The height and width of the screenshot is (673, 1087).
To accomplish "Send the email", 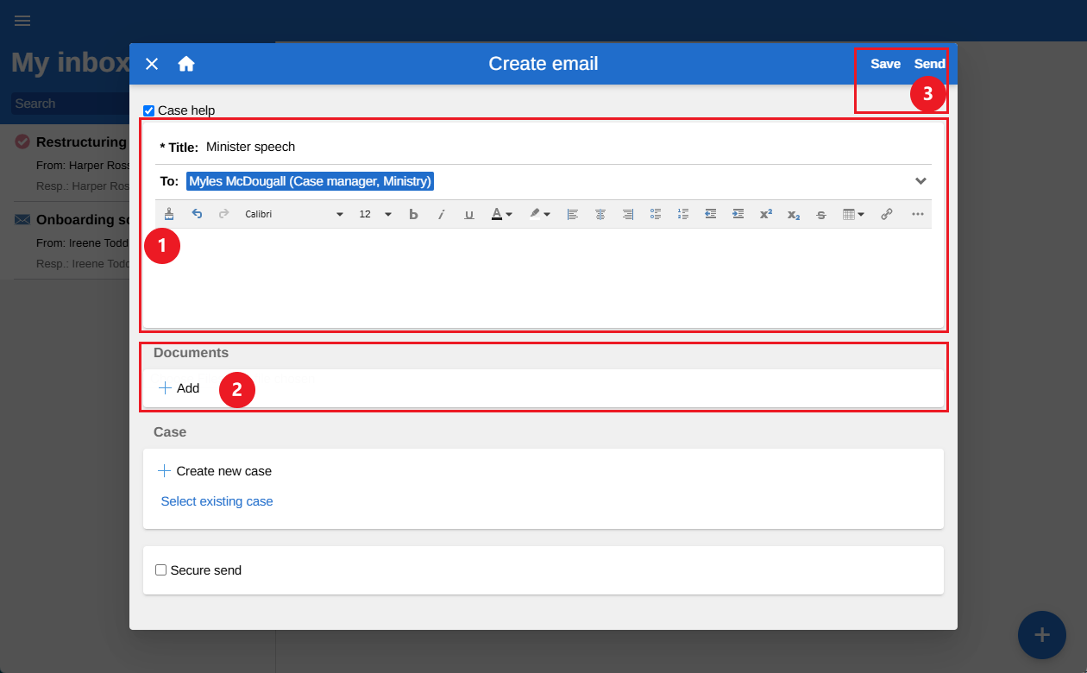I will [930, 64].
